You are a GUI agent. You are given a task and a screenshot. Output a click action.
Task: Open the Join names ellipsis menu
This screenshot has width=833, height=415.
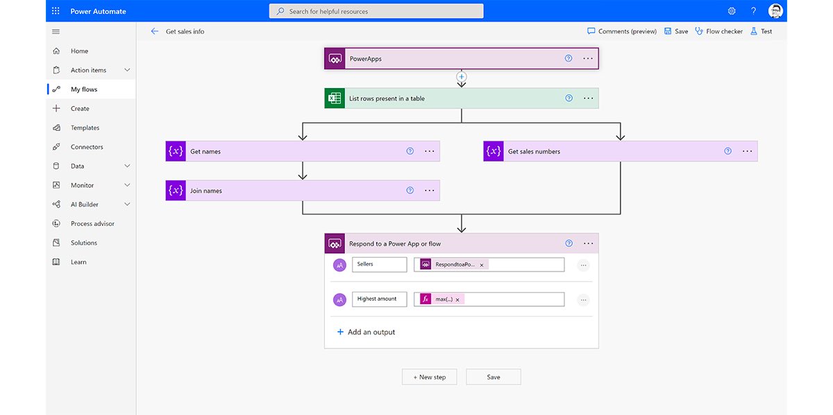click(x=429, y=191)
